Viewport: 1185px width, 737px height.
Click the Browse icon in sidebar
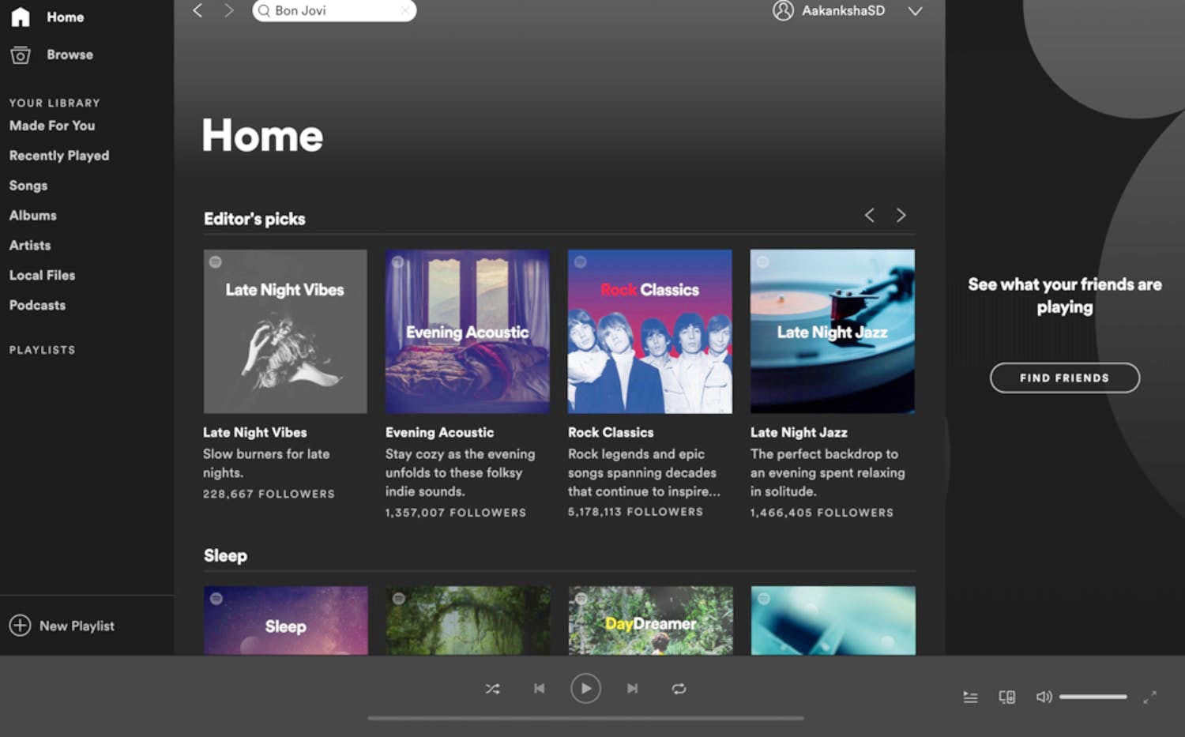coord(21,55)
